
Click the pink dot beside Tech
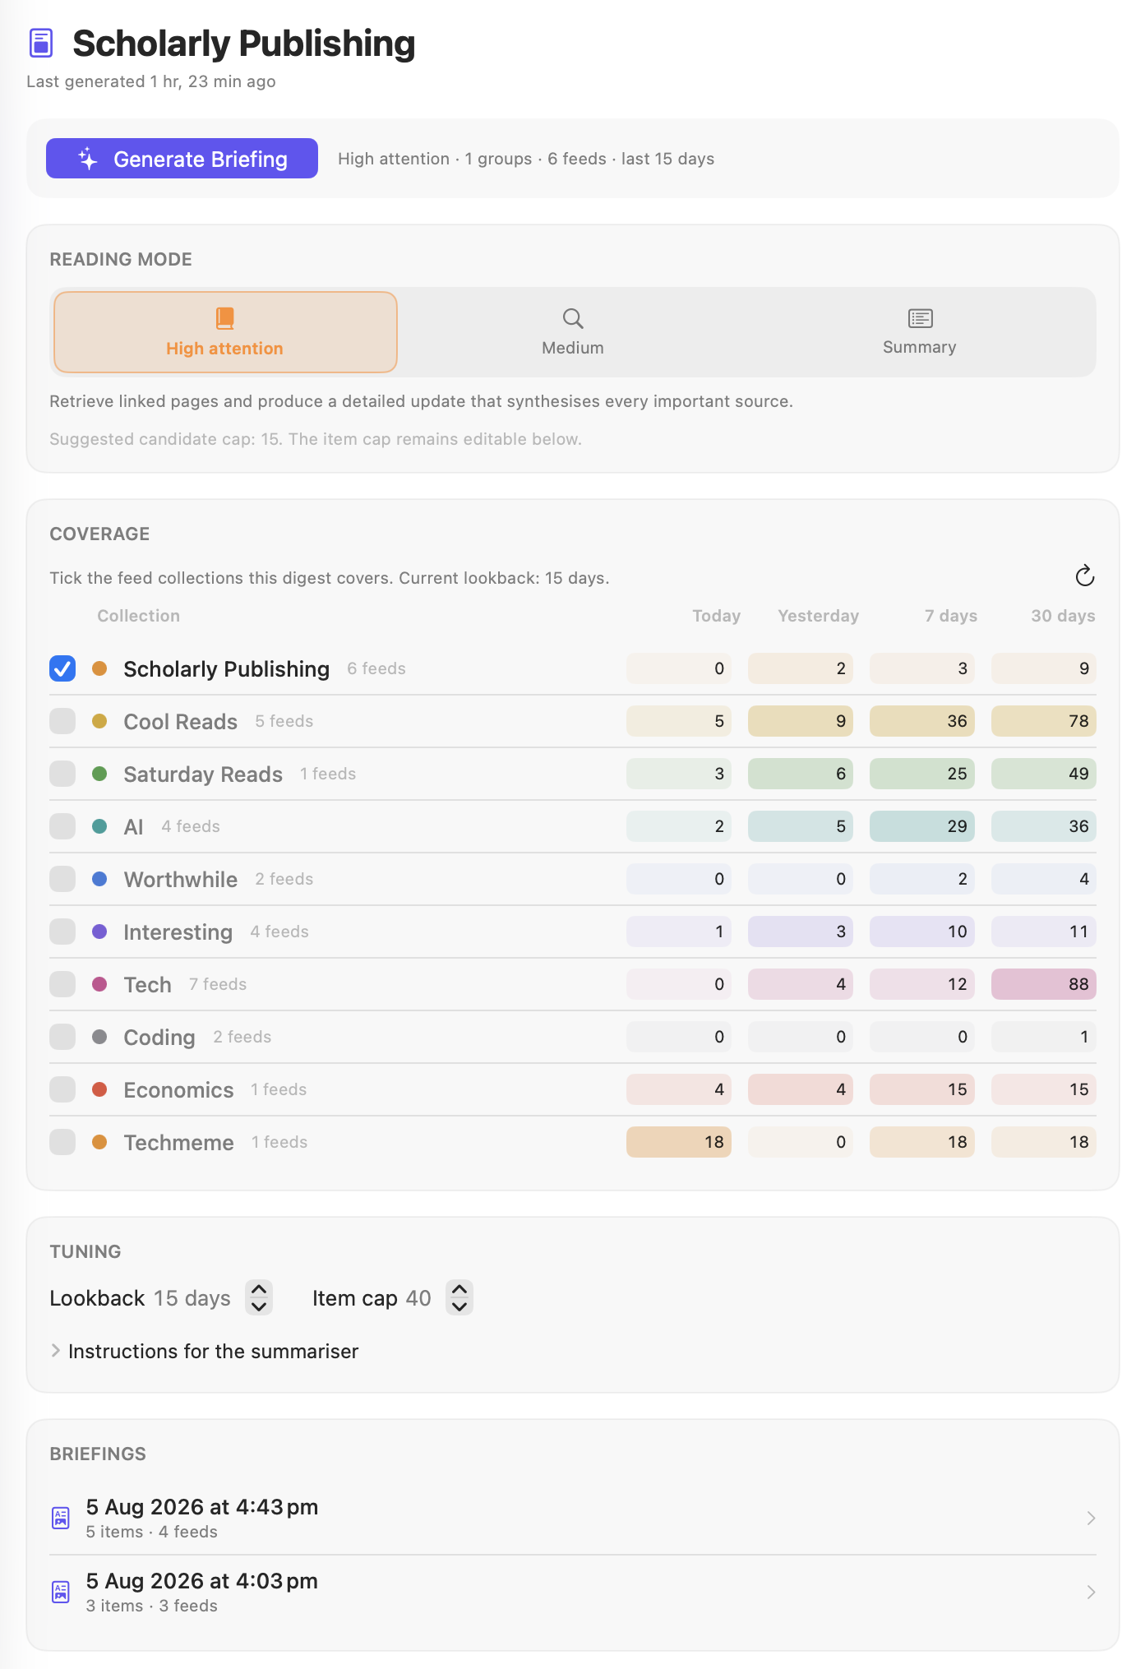(99, 984)
